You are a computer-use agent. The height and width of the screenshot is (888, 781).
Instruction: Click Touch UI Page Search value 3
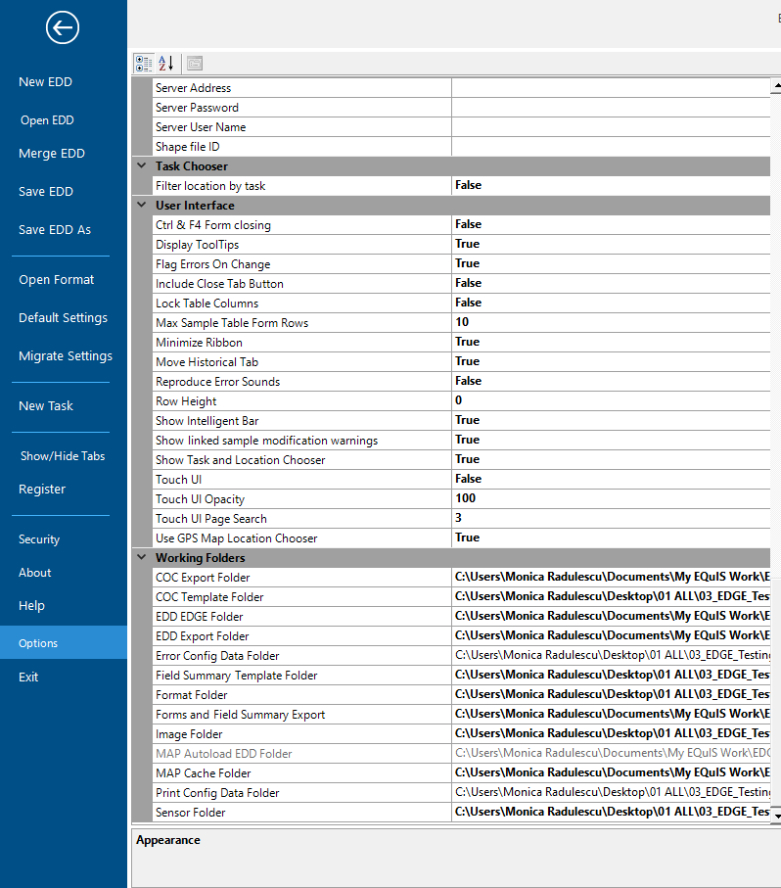(x=611, y=518)
